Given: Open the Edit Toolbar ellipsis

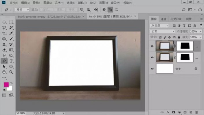Looking at the screenshot, I should click(4, 78).
